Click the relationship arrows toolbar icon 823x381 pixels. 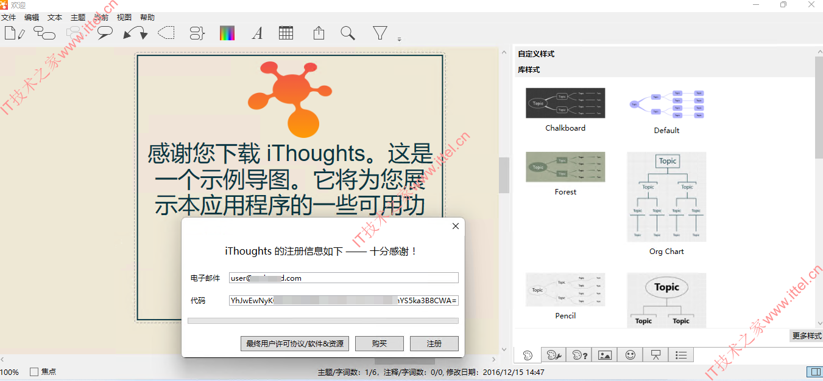(x=135, y=33)
